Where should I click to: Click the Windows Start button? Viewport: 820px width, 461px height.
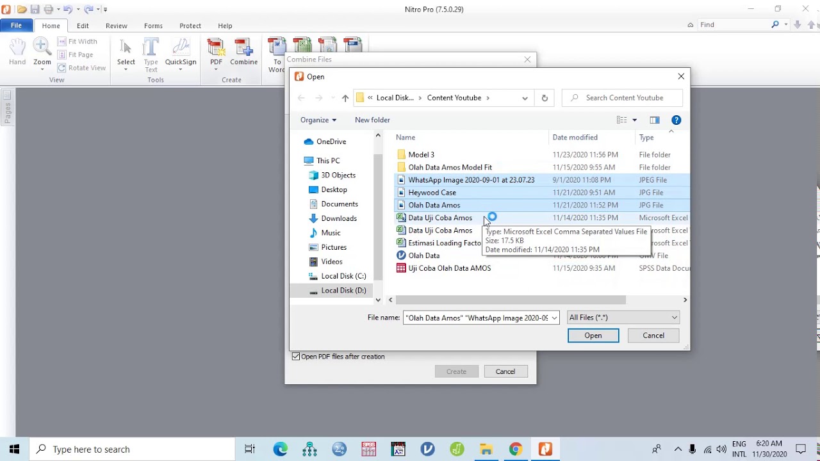pos(15,449)
